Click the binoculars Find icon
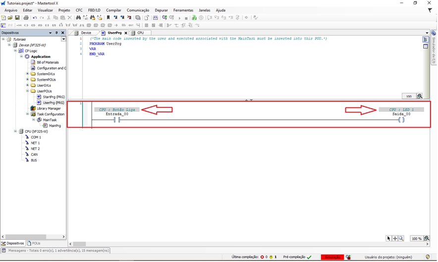Viewport: 438px width, 262px height. pos(78,17)
